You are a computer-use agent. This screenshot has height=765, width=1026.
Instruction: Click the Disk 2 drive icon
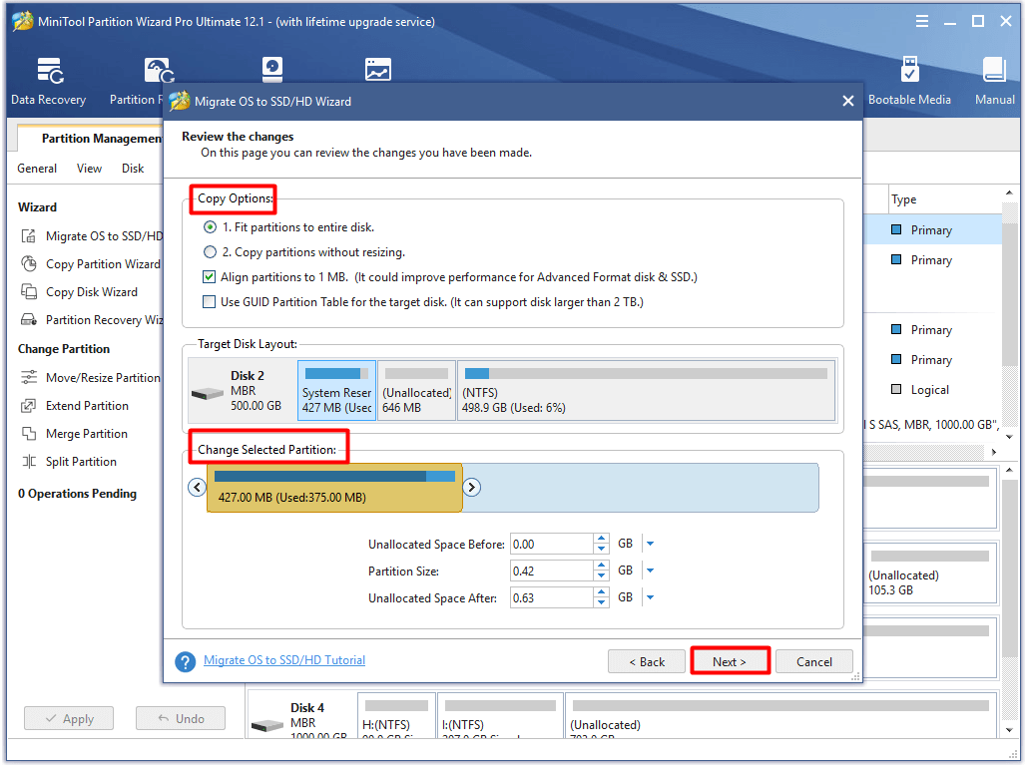(208, 394)
